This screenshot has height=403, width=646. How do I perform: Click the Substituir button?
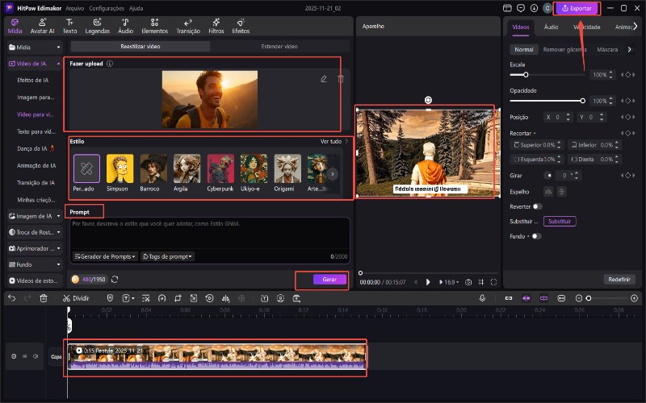560,221
